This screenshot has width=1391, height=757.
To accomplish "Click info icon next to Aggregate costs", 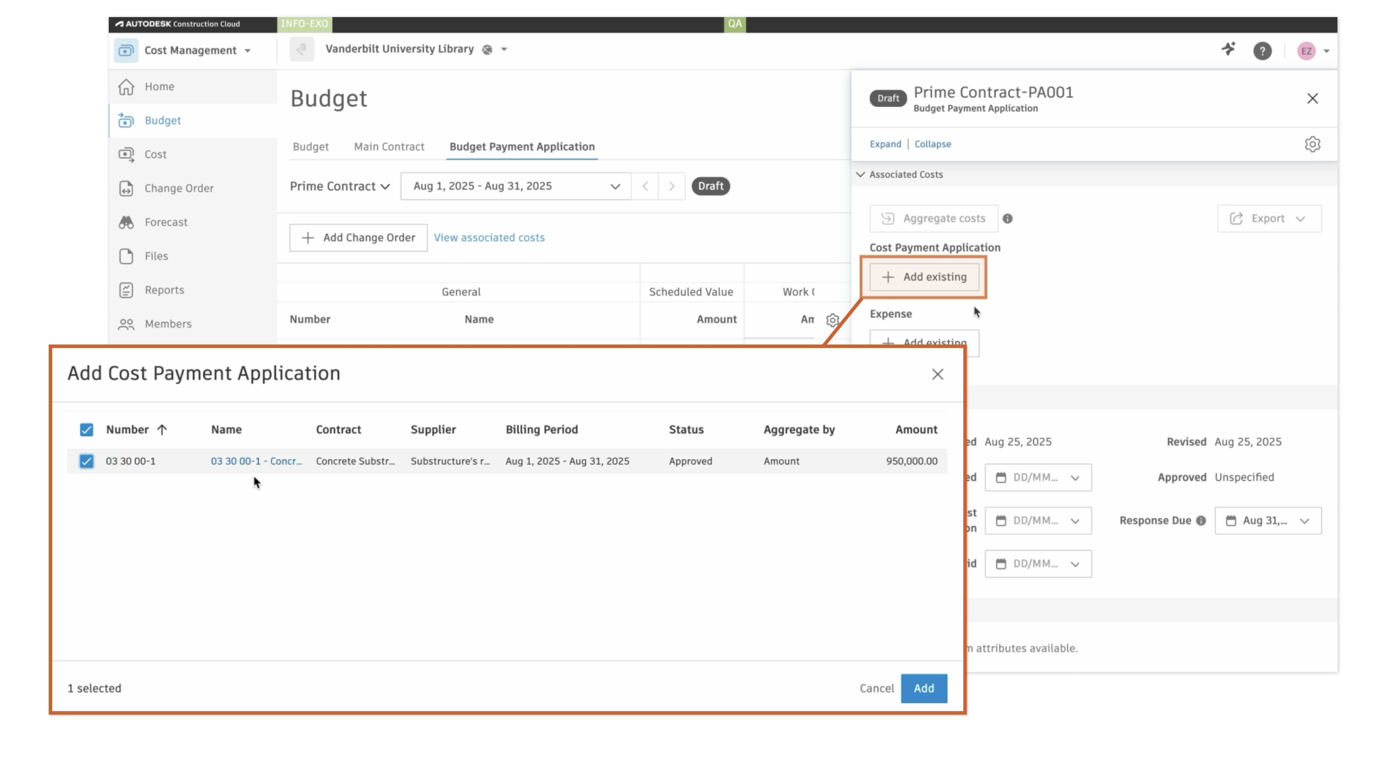I will click(1008, 219).
